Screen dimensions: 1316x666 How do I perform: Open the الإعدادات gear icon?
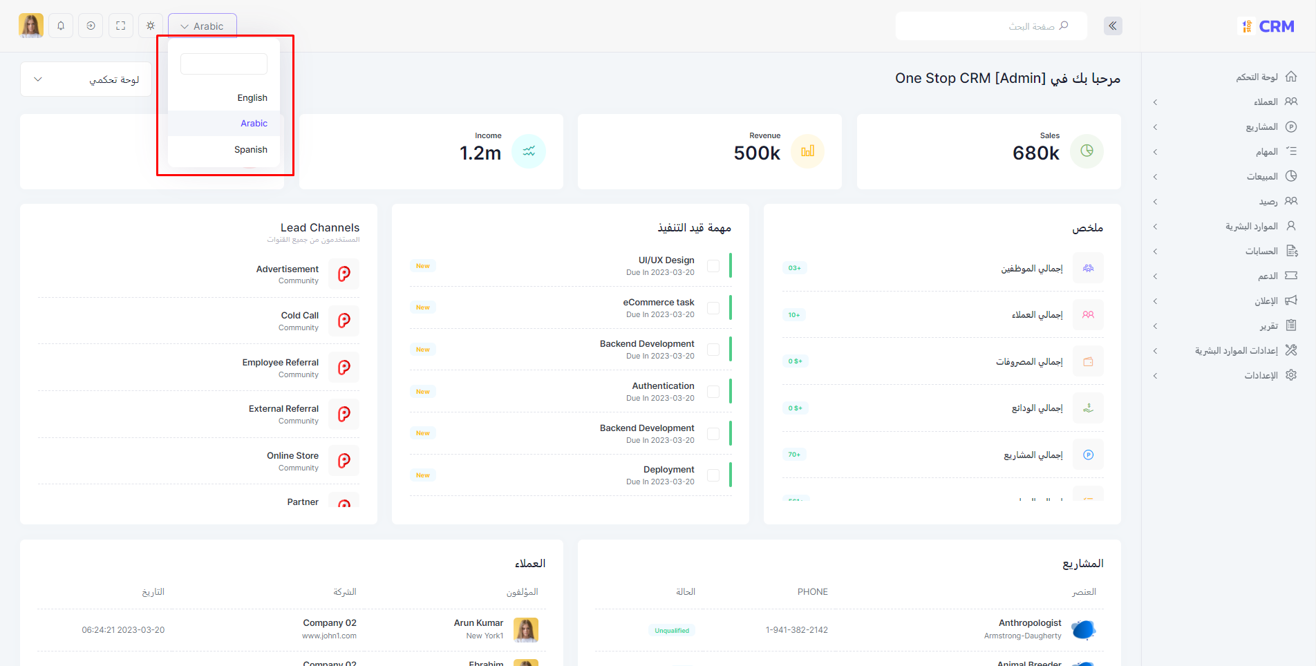pos(1292,375)
